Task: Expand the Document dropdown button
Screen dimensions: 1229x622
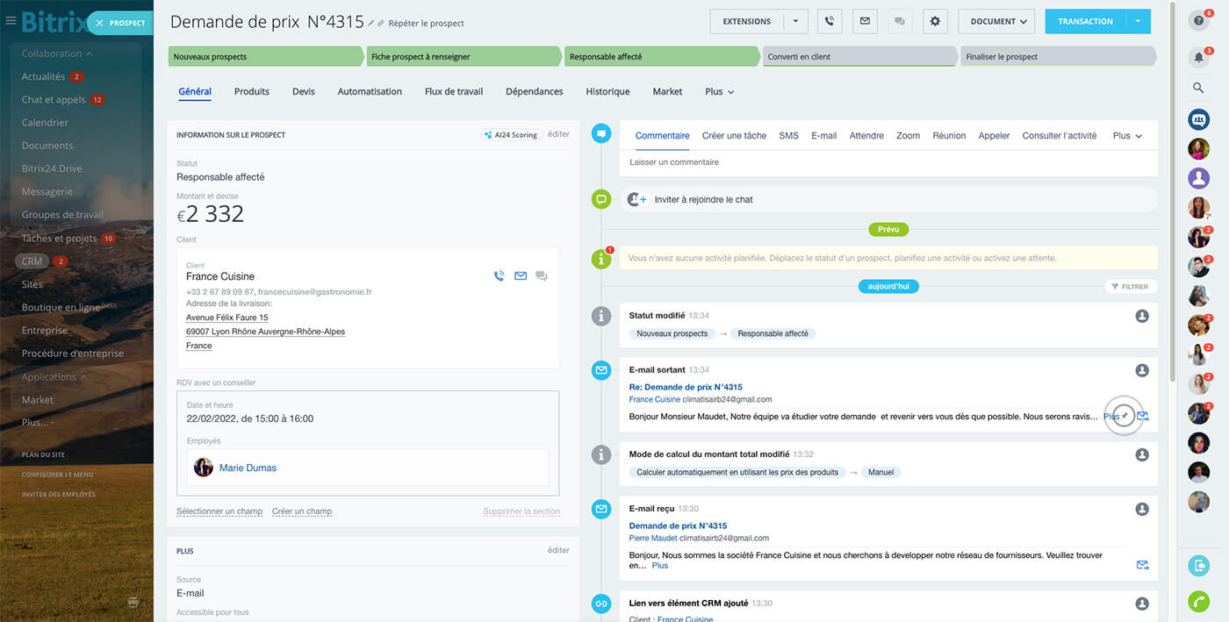Action: 997,22
